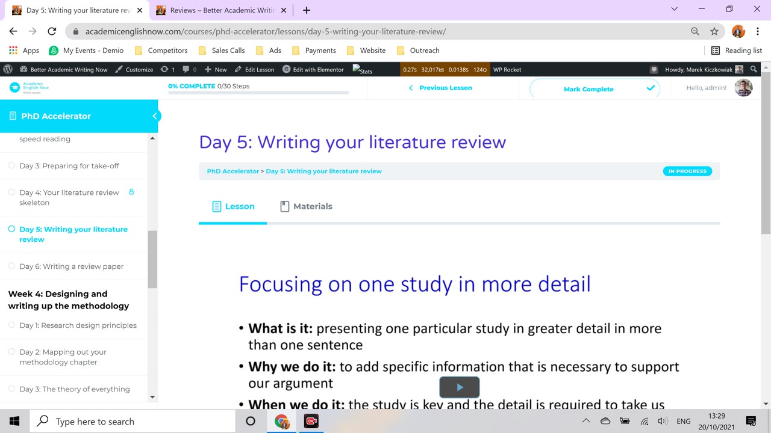The image size is (771, 433).
Task: Click the sidebar scroll up arrow
Action: 152,138
